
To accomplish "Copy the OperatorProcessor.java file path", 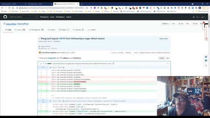I will [113, 64].
